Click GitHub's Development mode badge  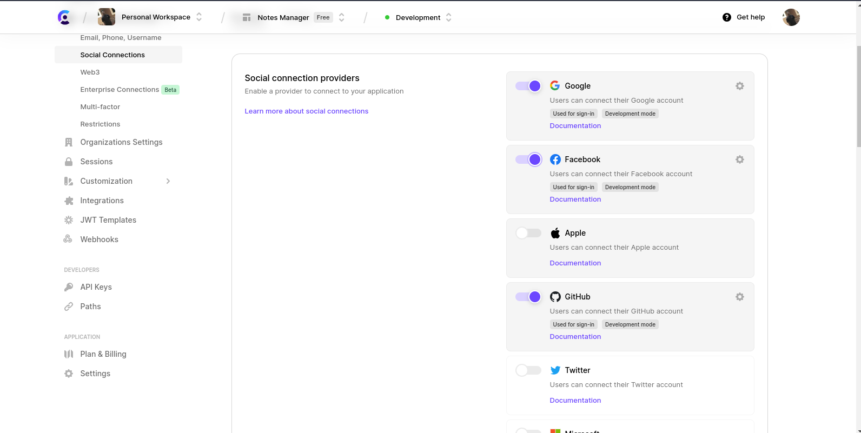tap(630, 324)
